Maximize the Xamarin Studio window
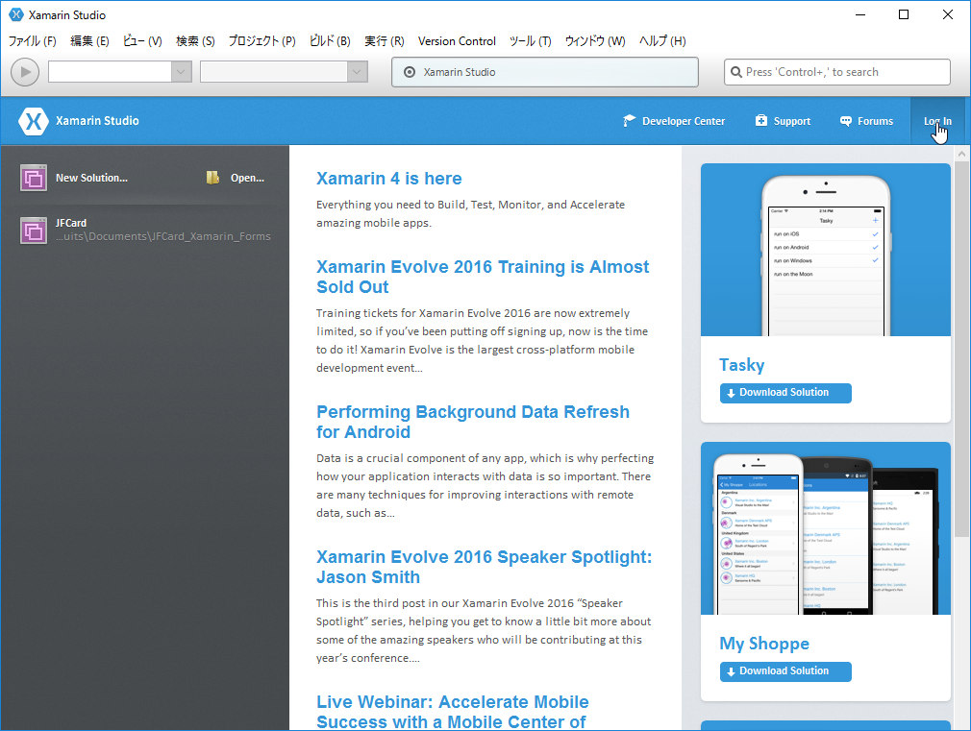 point(904,14)
